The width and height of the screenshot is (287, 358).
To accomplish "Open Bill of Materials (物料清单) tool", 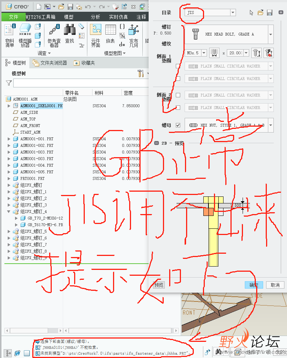I will (10, 36).
